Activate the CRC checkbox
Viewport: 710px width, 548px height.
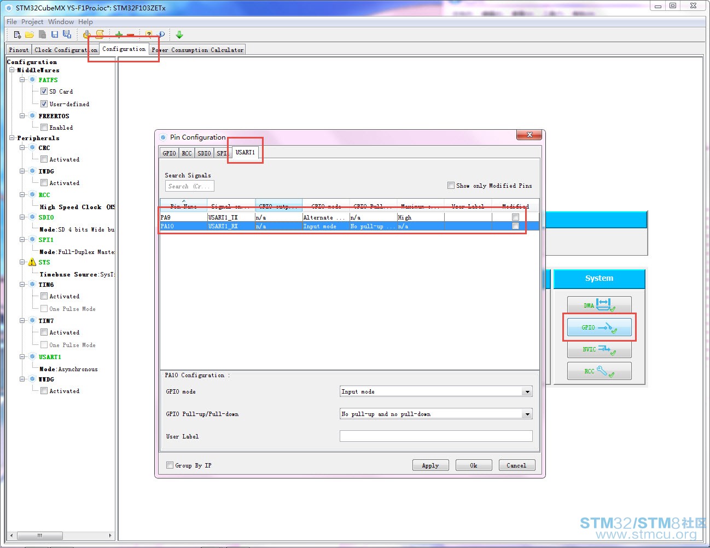point(44,159)
